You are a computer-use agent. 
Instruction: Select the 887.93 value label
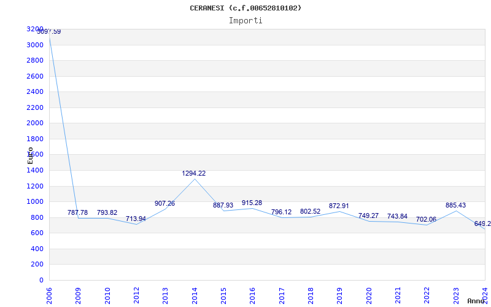pos(223,205)
